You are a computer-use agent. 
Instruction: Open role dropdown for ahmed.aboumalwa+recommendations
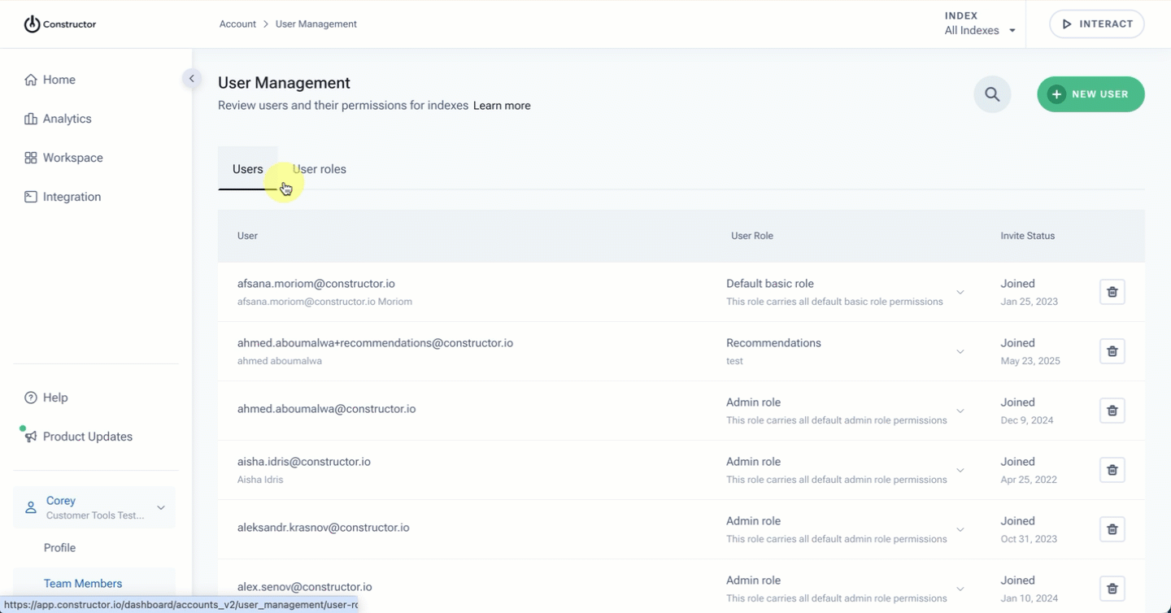960,351
